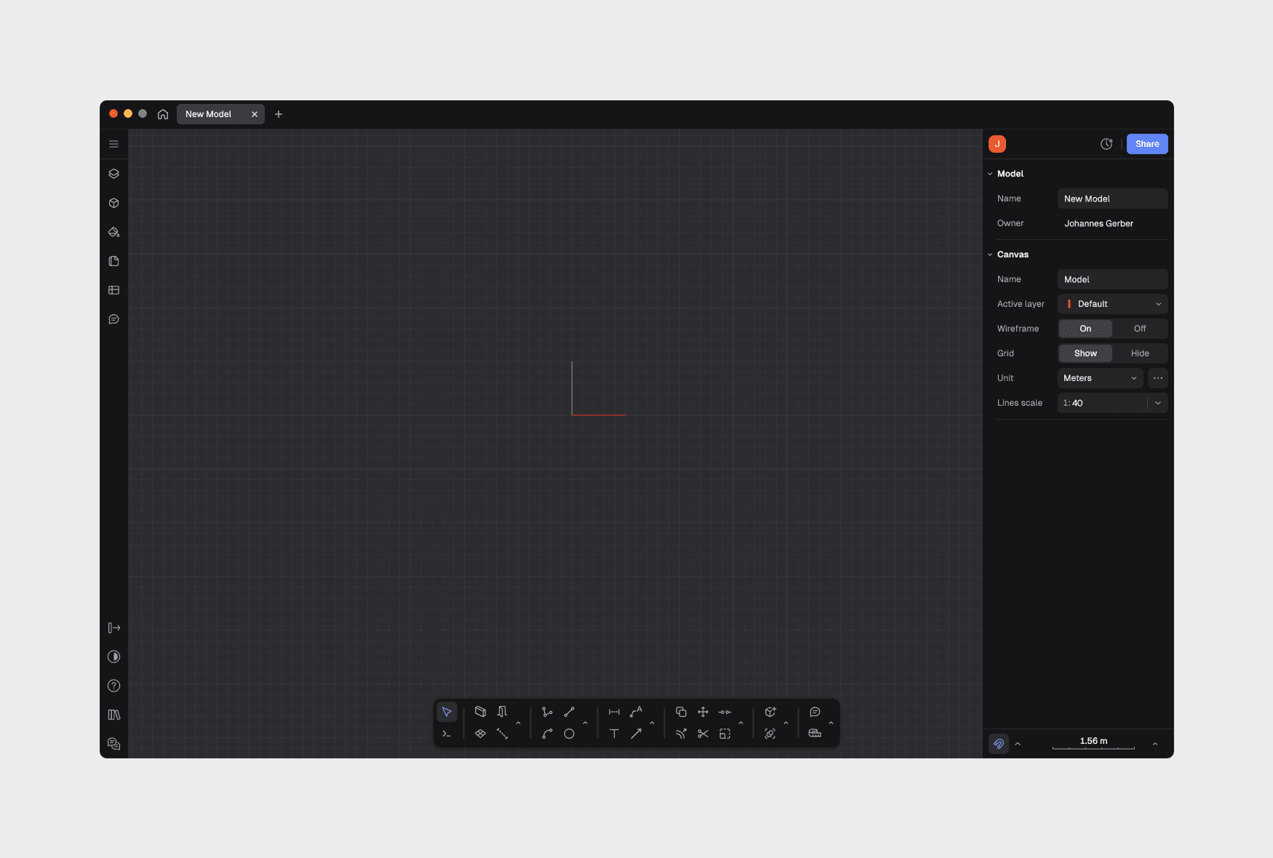Open the Lines scale dropdown arrow
The image size is (1273, 858).
point(1158,403)
